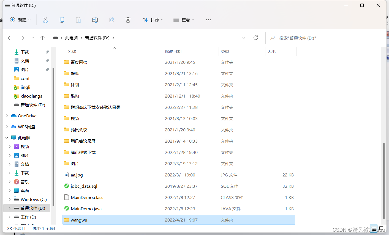Click the Paste clipboard icon
The height and width of the screenshot is (235, 389).
(x=78, y=20)
